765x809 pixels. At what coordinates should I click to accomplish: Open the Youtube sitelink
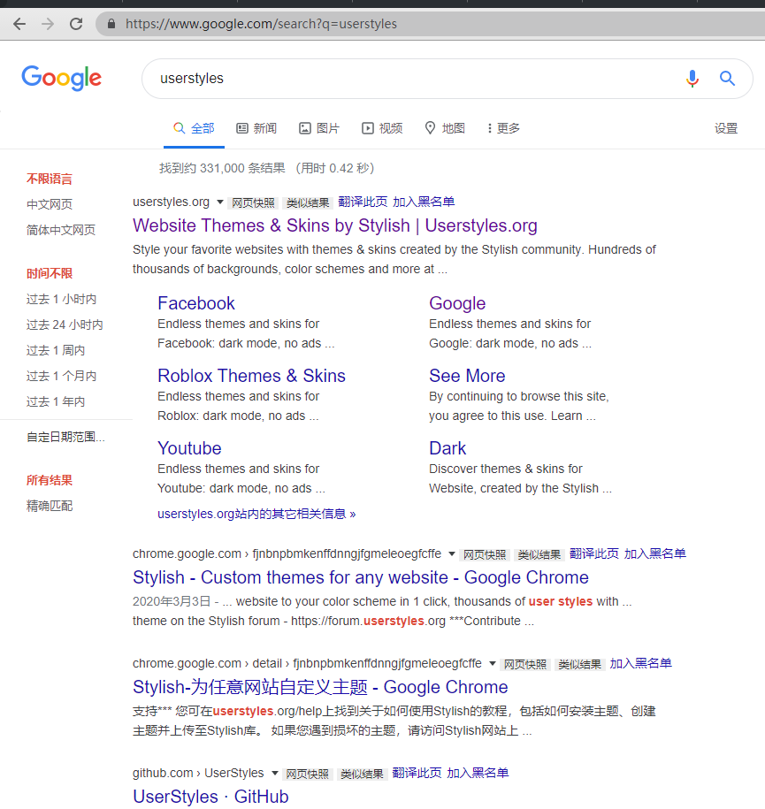189,448
